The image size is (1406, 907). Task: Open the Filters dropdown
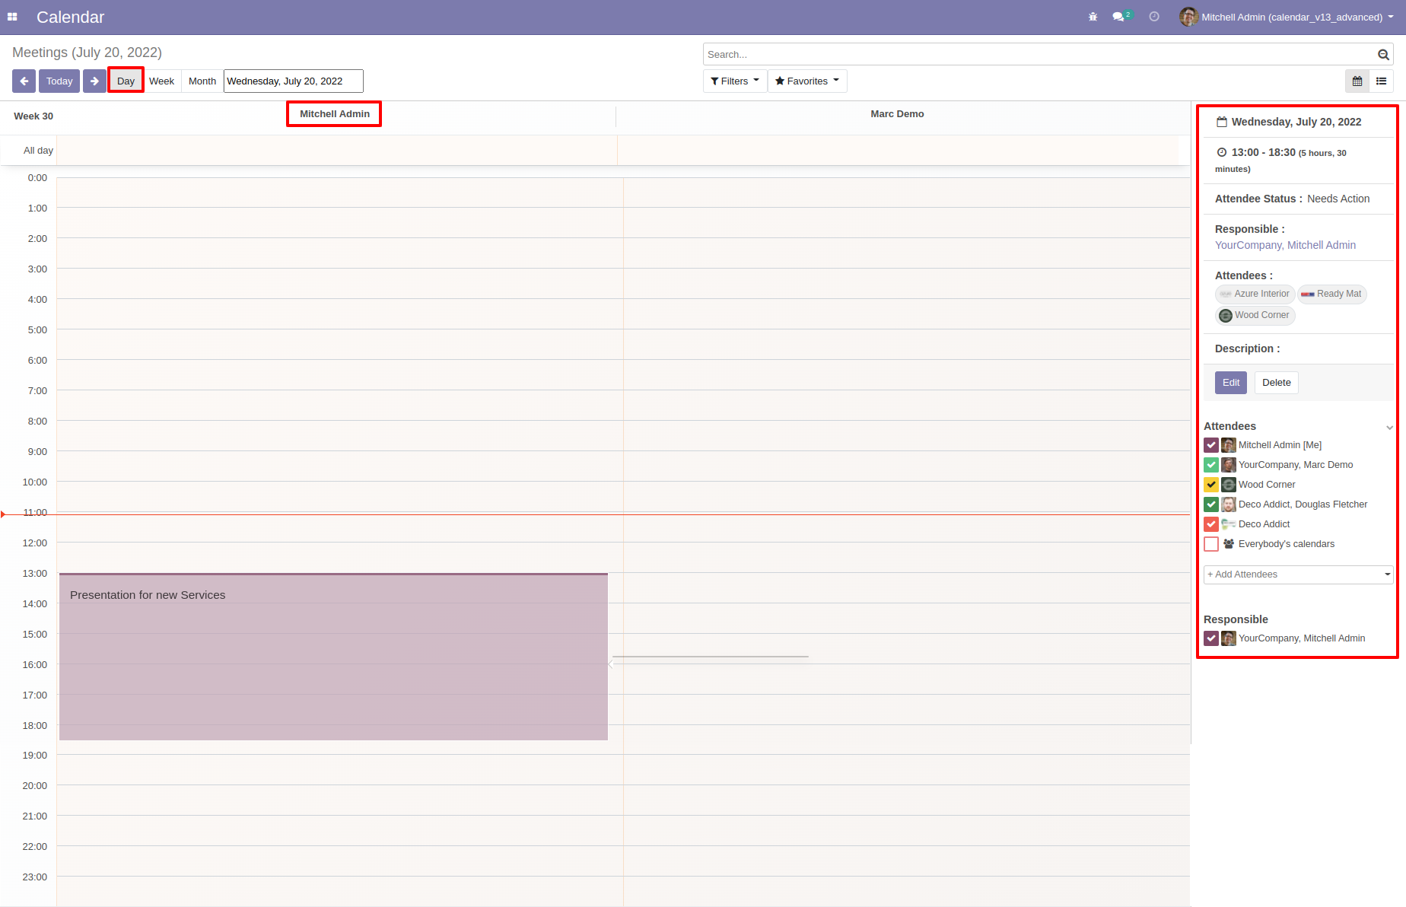click(735, 81)
